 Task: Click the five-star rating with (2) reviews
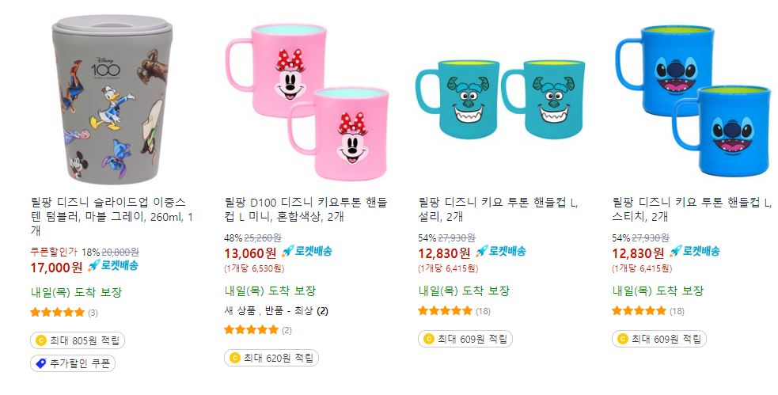(x=258, y=330)
